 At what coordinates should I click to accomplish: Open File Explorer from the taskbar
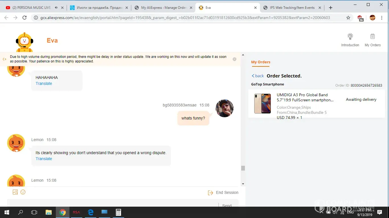(49, 212)
